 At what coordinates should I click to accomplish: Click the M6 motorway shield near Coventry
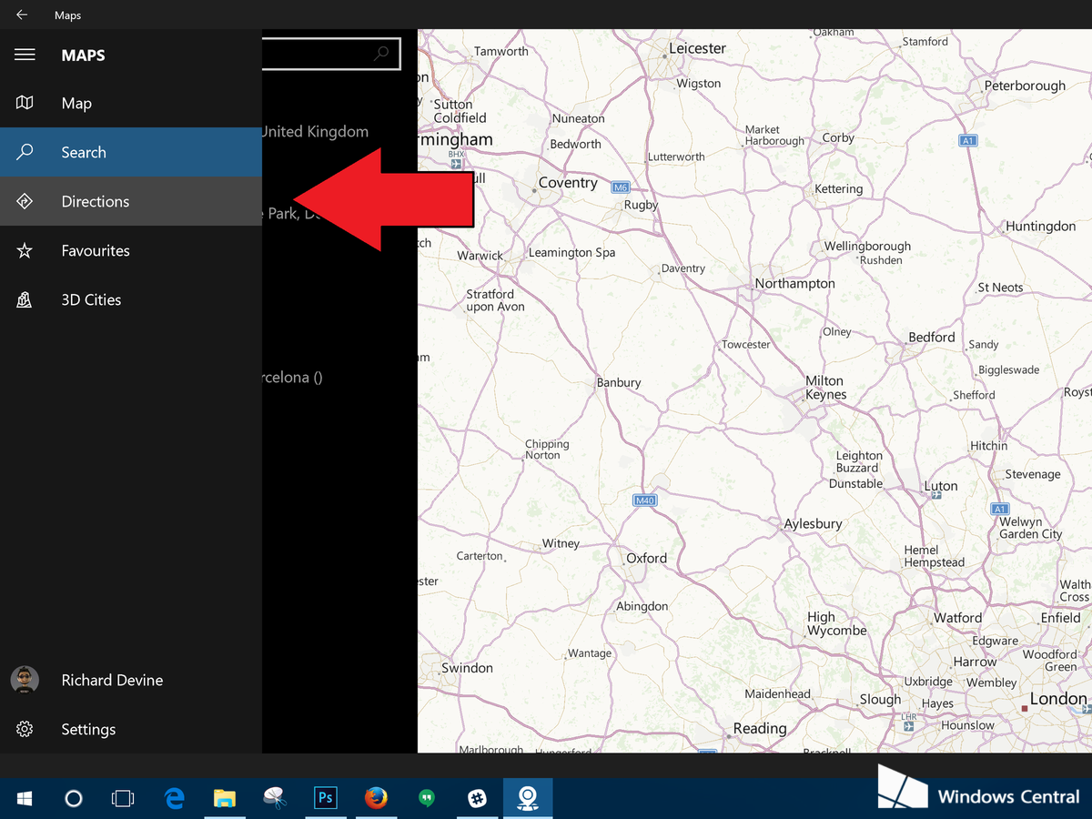click(x=620, y=187)
